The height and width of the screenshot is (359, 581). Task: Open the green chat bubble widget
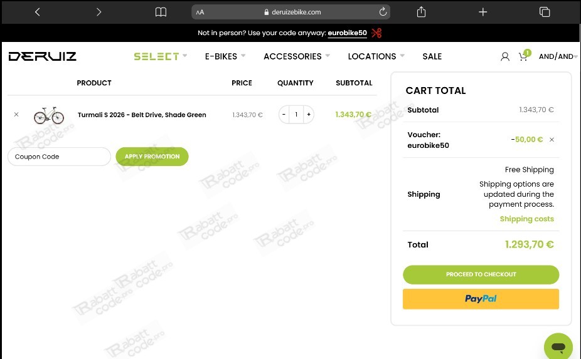(x=558, y=347)
